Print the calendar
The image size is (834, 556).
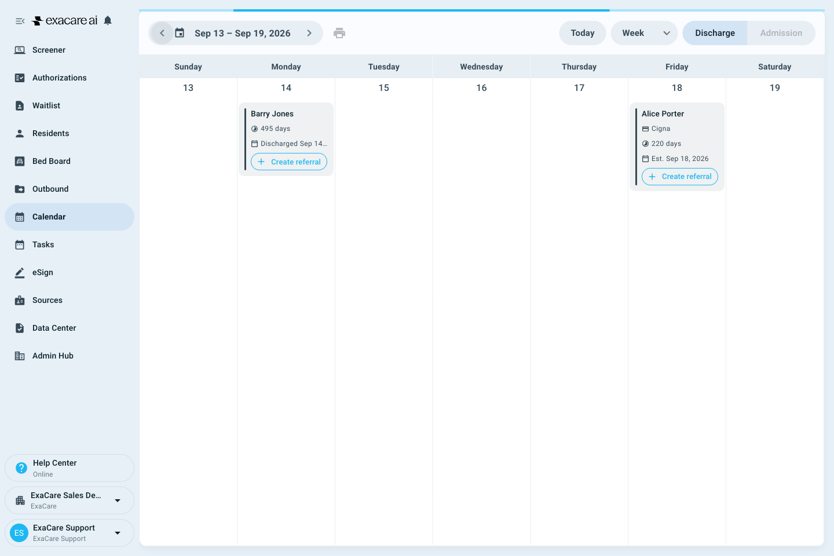pos(339,33)
